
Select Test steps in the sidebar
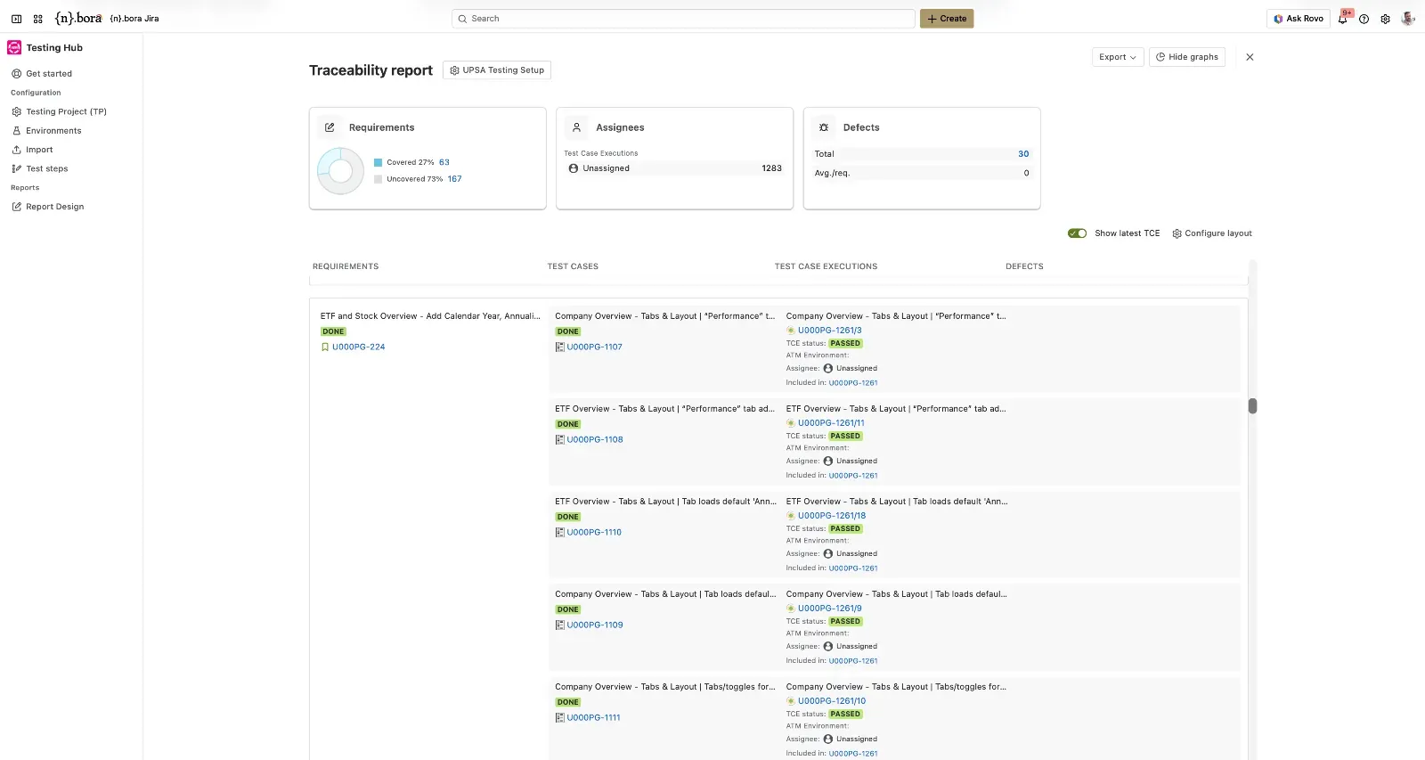coord(46,168)
